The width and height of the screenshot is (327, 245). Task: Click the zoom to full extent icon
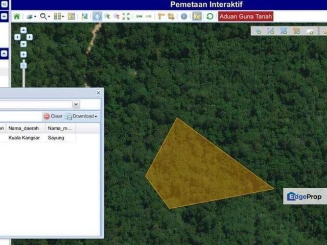click(126, 16)
